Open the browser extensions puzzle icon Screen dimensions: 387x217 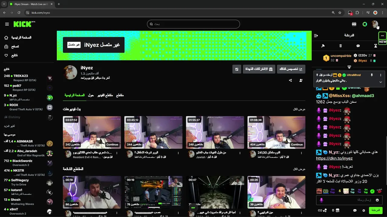pyautogui.click(x=357, y=13)
